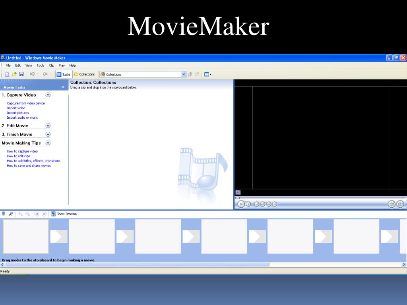Open the View menu
Screen dimensions: 407x305
point(29,66)
